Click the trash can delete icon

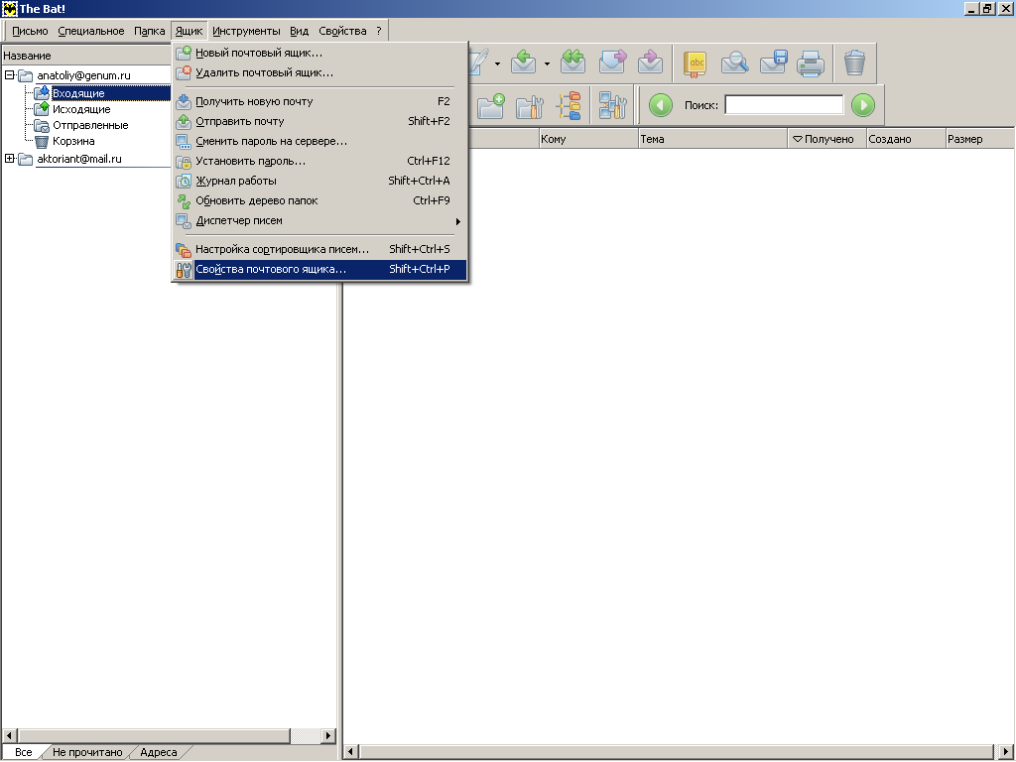(x=854, y=63)
